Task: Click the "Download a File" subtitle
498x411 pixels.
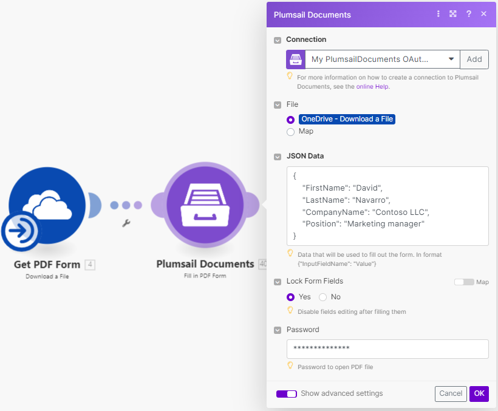Action: pos(47,276)
